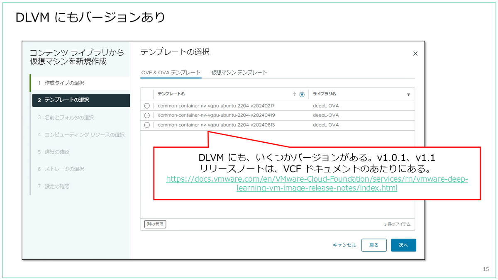
Task: Close the テンプレートの選択 dialog
Action: [415, 54]
